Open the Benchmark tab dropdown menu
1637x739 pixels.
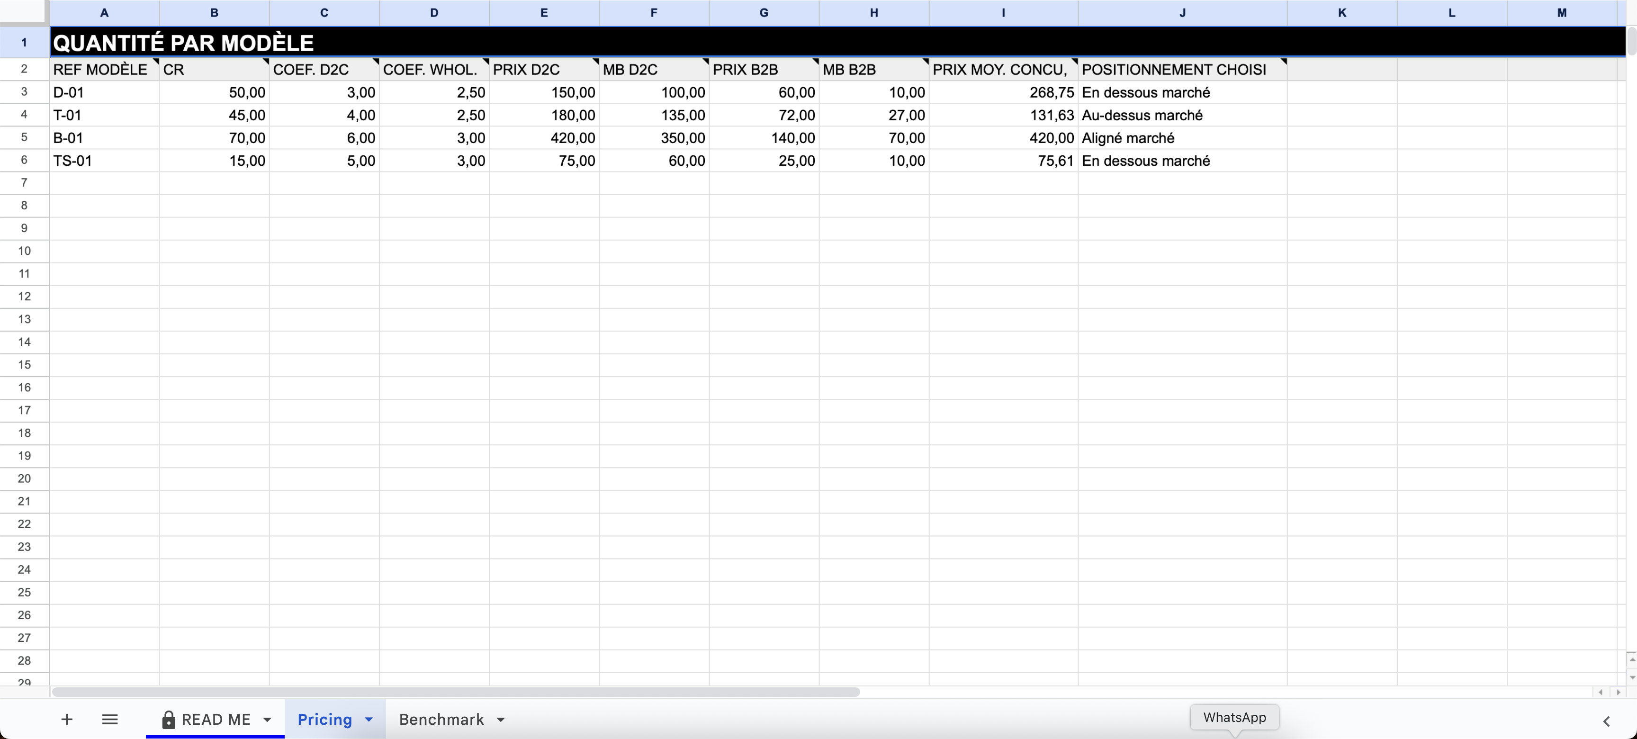pos(501,719)
